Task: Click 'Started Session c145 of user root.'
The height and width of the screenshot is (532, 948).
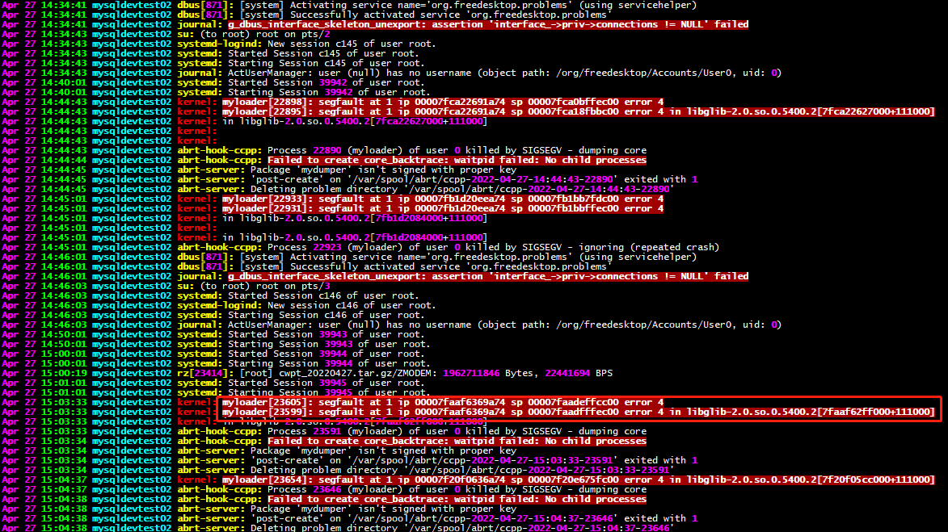Action: [323, 53]
